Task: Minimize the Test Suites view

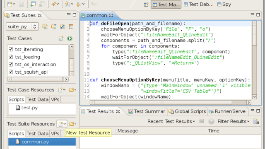Action: point(69,14)
